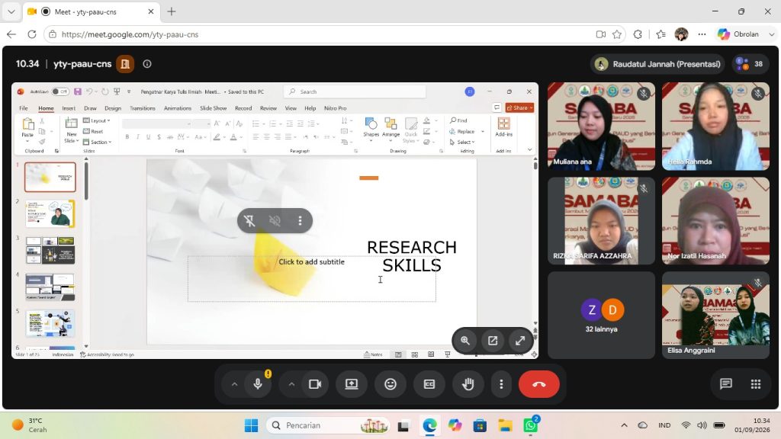Expand video settings arrow beside camera
Image resolution: width=781 pixels, height=439 pixels.
291,384
